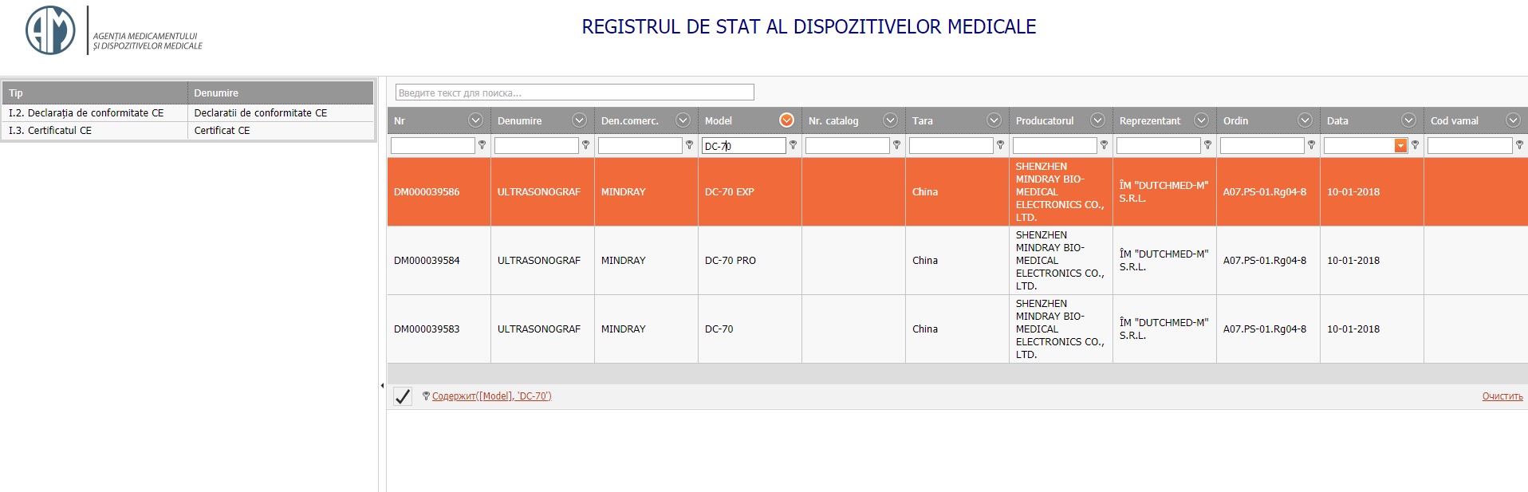The height and width of the screenshot is (492, 1528).
Task: Open filter condition icon for Tara column
Action: click(x=1000, y=145)
